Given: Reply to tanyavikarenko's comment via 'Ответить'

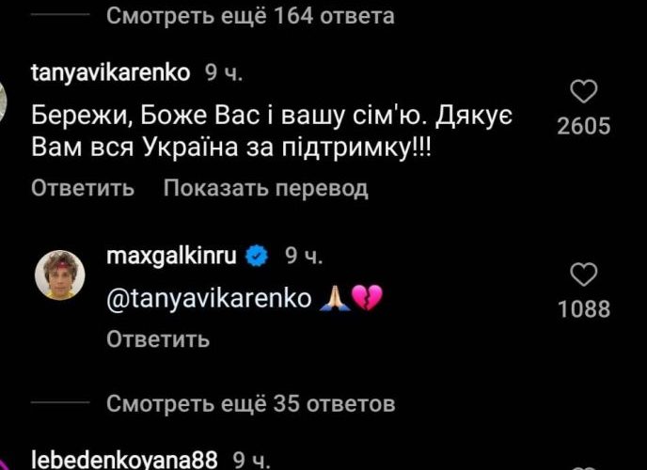Looking at the screenshot, I should pos(83,188).
